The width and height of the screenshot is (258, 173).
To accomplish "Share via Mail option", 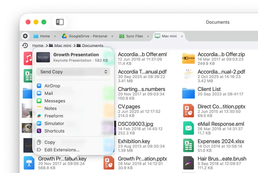I will click(x=49, y=93).
